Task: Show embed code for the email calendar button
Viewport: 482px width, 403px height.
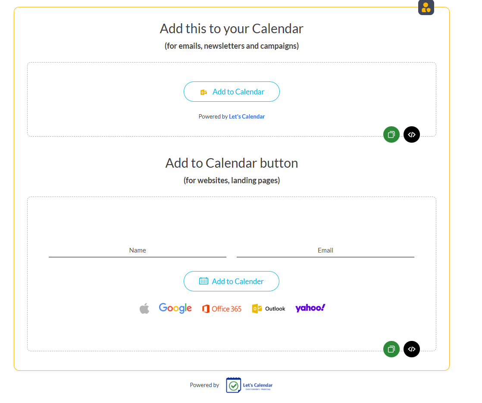Action: point(412,134)
